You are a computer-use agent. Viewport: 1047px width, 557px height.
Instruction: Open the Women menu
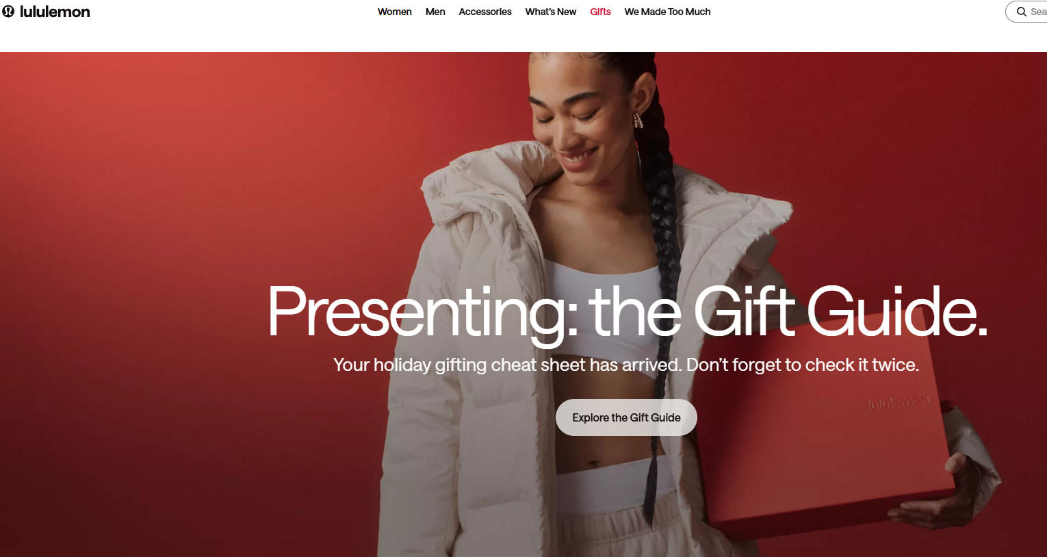point(395,12)
